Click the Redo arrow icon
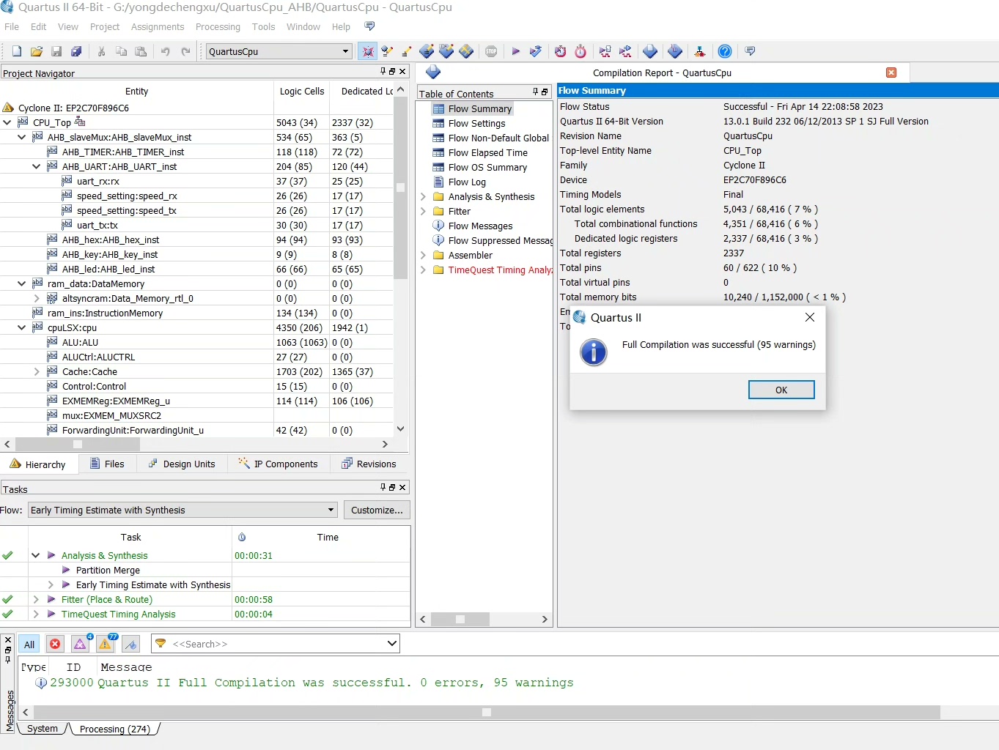The height and width of the screenshot is (750, 999). point(185,51)
